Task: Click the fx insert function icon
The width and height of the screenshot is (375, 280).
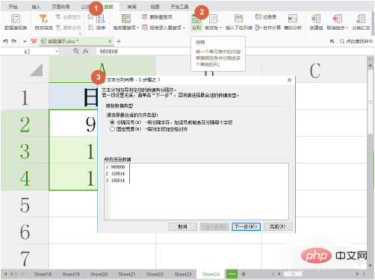Action: (x=86, y=52)
